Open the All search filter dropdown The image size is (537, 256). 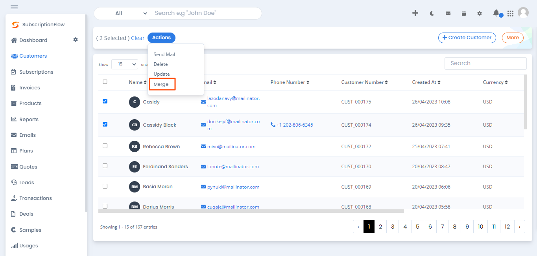click(x=121, y=13)
